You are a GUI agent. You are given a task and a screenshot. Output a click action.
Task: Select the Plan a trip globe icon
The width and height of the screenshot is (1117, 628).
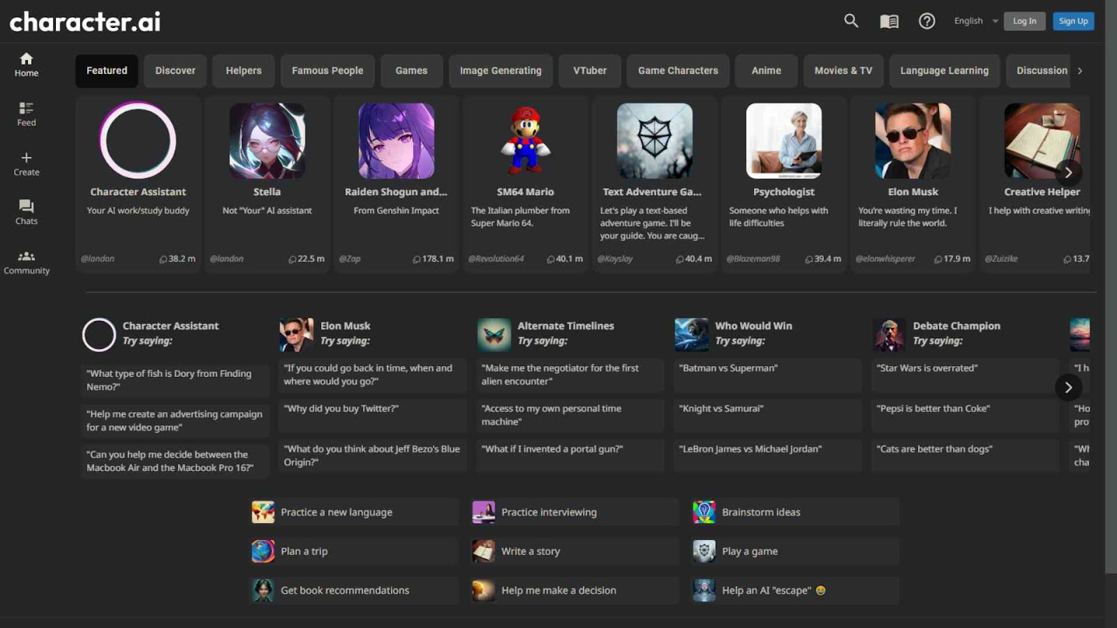(x=263, y=551)
